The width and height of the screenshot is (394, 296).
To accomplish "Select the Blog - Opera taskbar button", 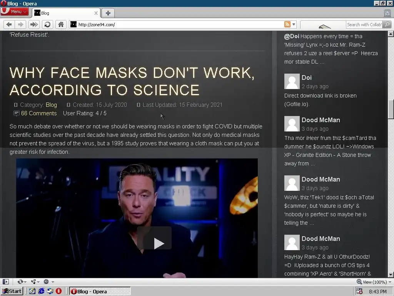I will coord(100,291).
